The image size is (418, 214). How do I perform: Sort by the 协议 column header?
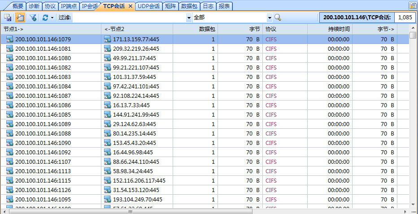[284, 29]
